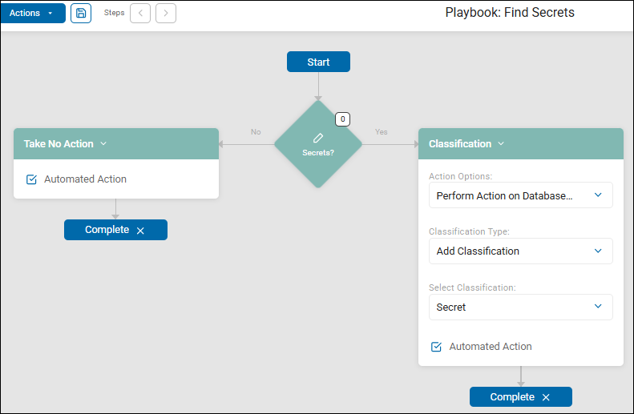Open Classification Type Add Classification dropdown

(520, 251)
